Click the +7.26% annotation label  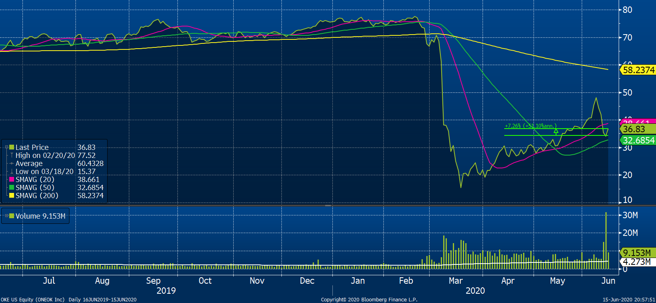[530, 126]
